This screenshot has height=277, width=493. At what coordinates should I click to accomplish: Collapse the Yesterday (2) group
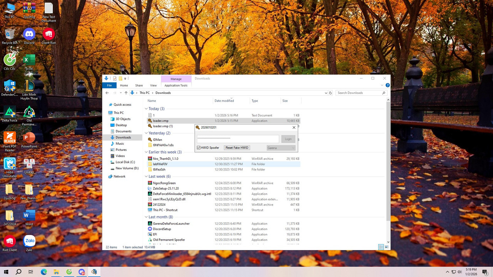pos(146,133)
